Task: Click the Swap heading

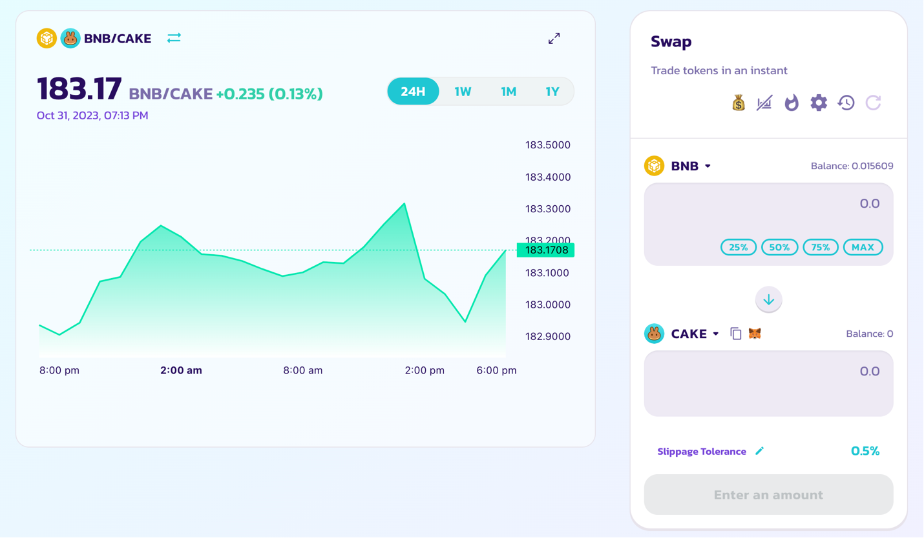Action: pyautogui.click(x=671, y=41)
